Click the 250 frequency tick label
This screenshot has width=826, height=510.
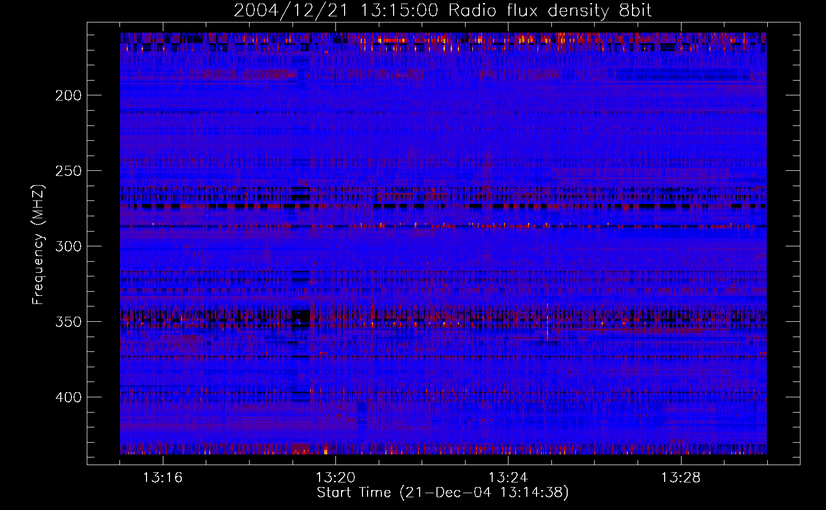coord(68,171)
